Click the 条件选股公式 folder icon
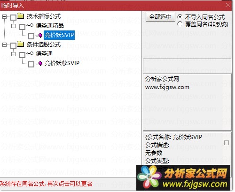The height and width of the screenshot is (192, 235). coord(21,44)
